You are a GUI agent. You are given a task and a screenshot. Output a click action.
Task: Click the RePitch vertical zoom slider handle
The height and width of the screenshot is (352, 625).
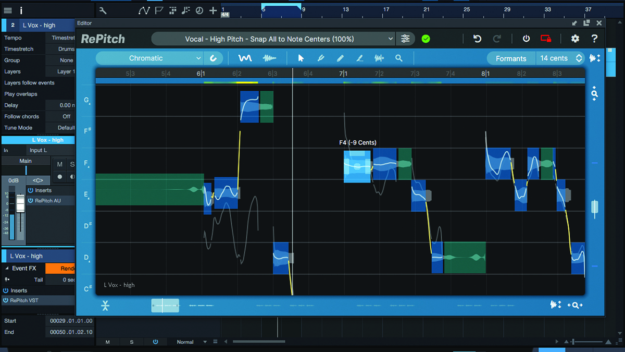click(x=594, y=208)
